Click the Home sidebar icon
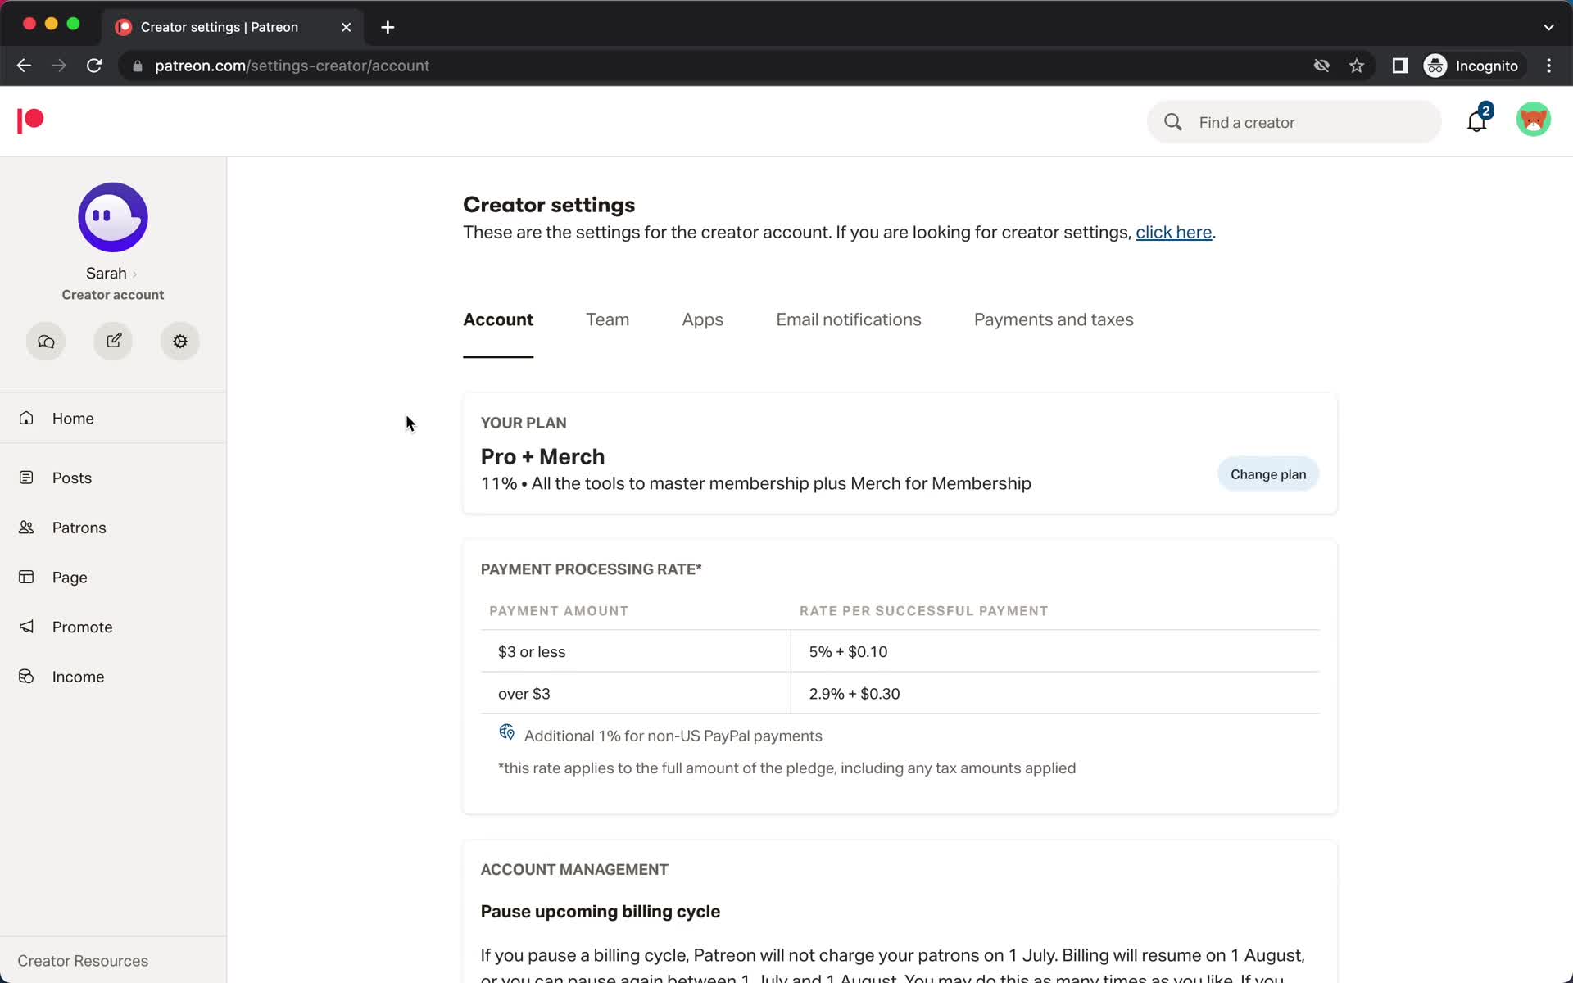This screenshot has width=1573, height=983. click(x=27, y=418)
